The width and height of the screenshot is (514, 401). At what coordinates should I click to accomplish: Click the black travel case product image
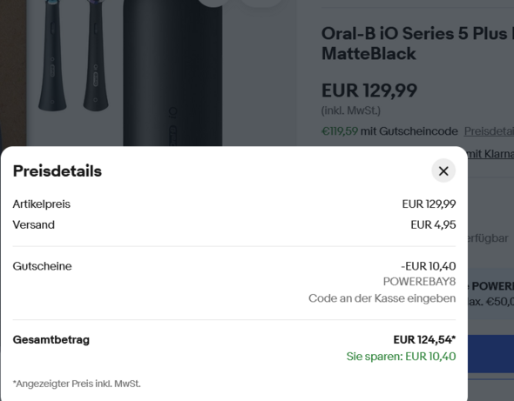click(x=172, y=73)
